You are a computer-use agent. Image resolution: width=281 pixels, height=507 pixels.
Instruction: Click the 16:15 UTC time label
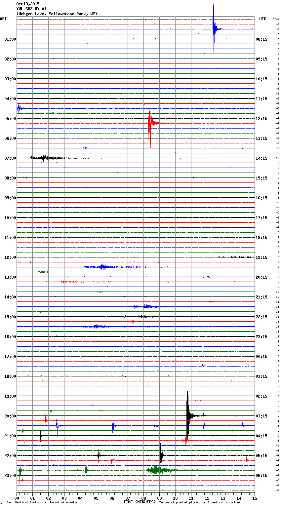tap(261, 198)
